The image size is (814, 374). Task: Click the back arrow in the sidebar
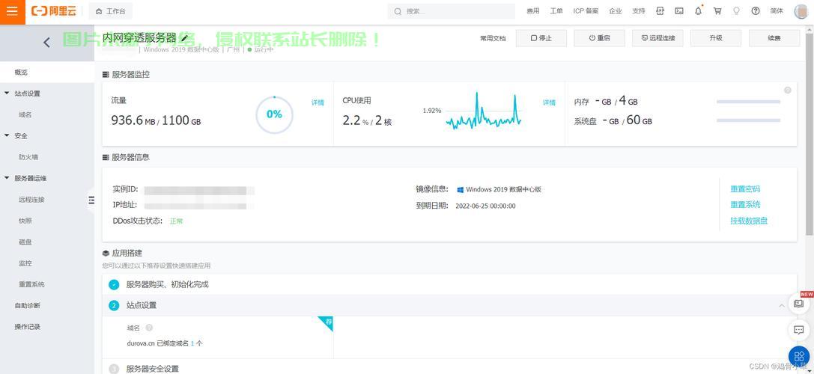(x=46, y=43)
